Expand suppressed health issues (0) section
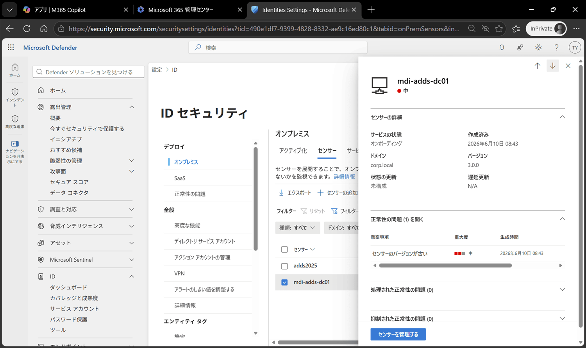The height and width of the screenshot is (348, 586). coord(562,318)
